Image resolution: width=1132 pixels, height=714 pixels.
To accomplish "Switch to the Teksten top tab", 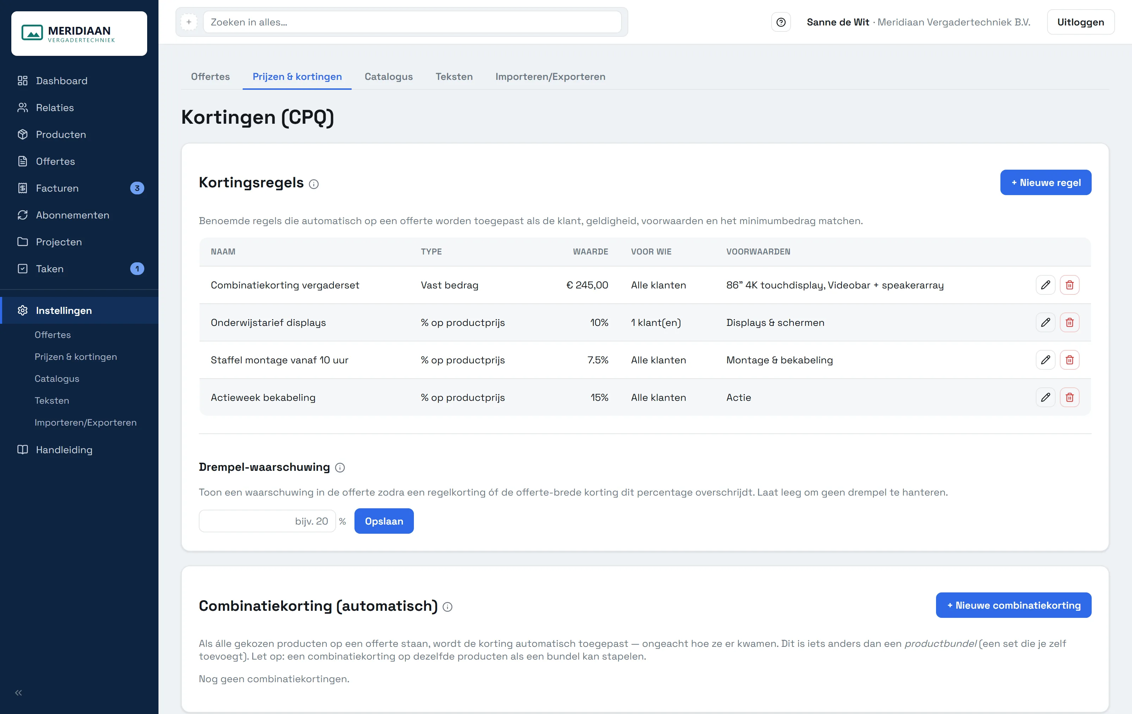I will 454,76.
